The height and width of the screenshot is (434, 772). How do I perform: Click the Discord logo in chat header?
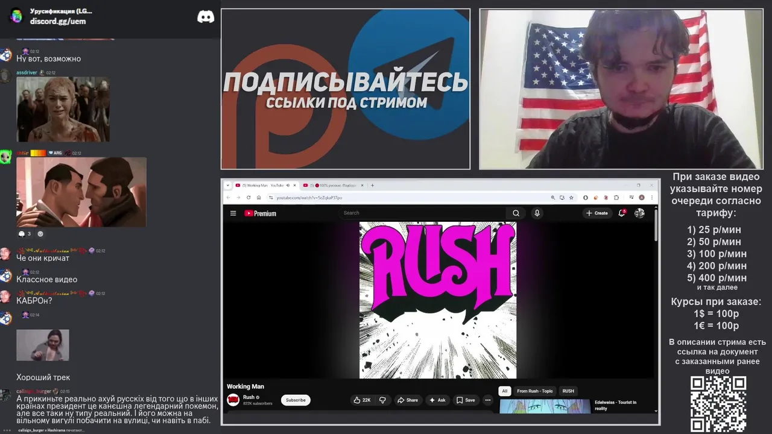pyautogui.click(x=206, y=17)
